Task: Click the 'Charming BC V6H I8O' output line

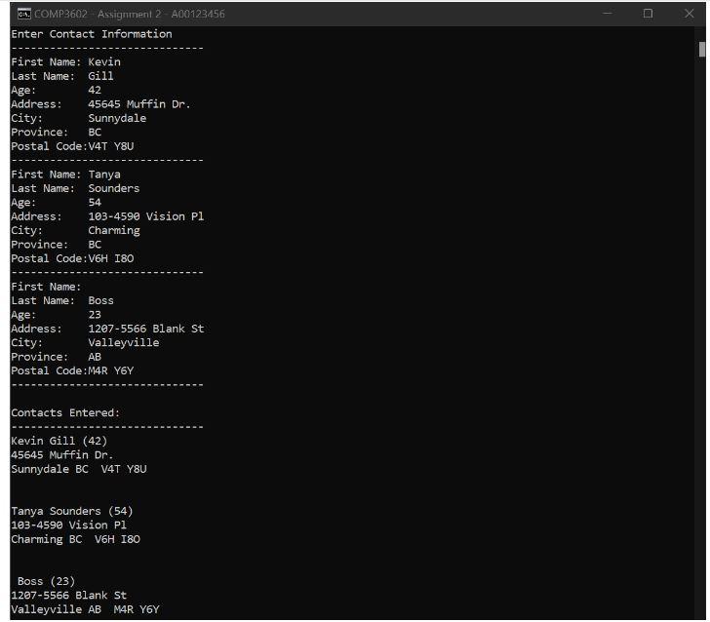Action: pos(76,539)
